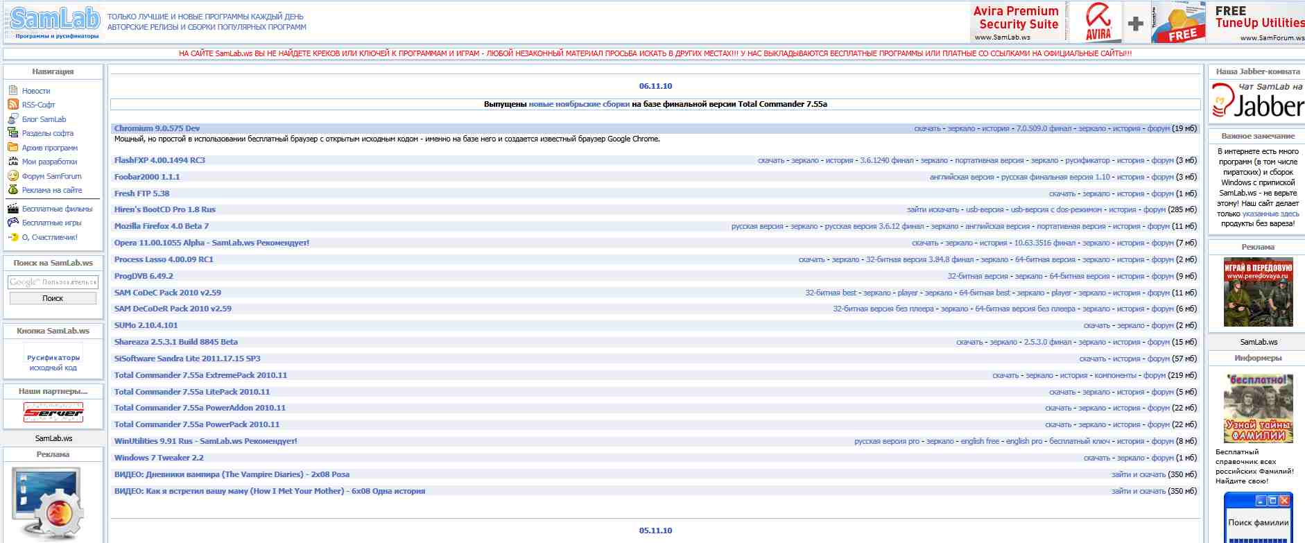Click the 06.11.10 date heading

click(655, 86)
